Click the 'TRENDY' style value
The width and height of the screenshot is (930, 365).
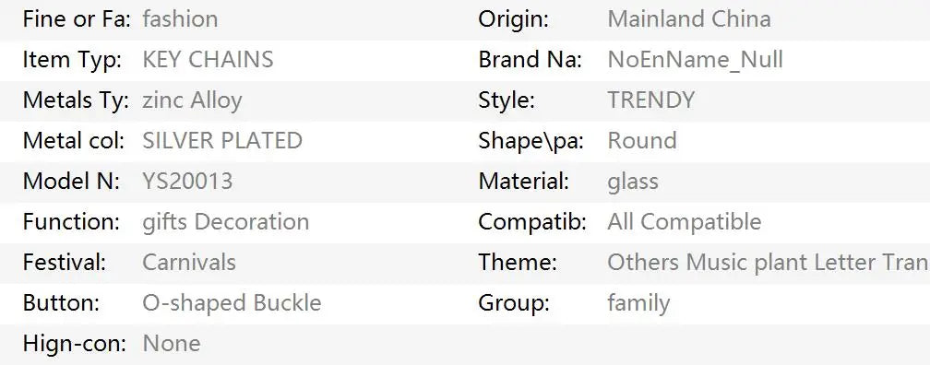[x=651, y=100]
